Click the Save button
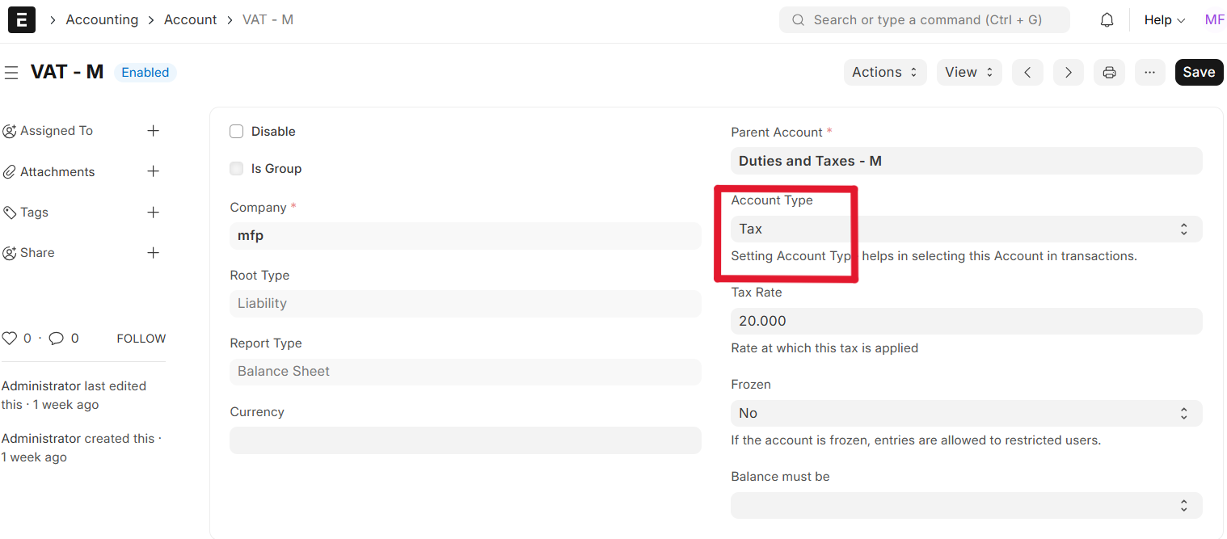This screenshot has width=1227, height=539. 1198,72
